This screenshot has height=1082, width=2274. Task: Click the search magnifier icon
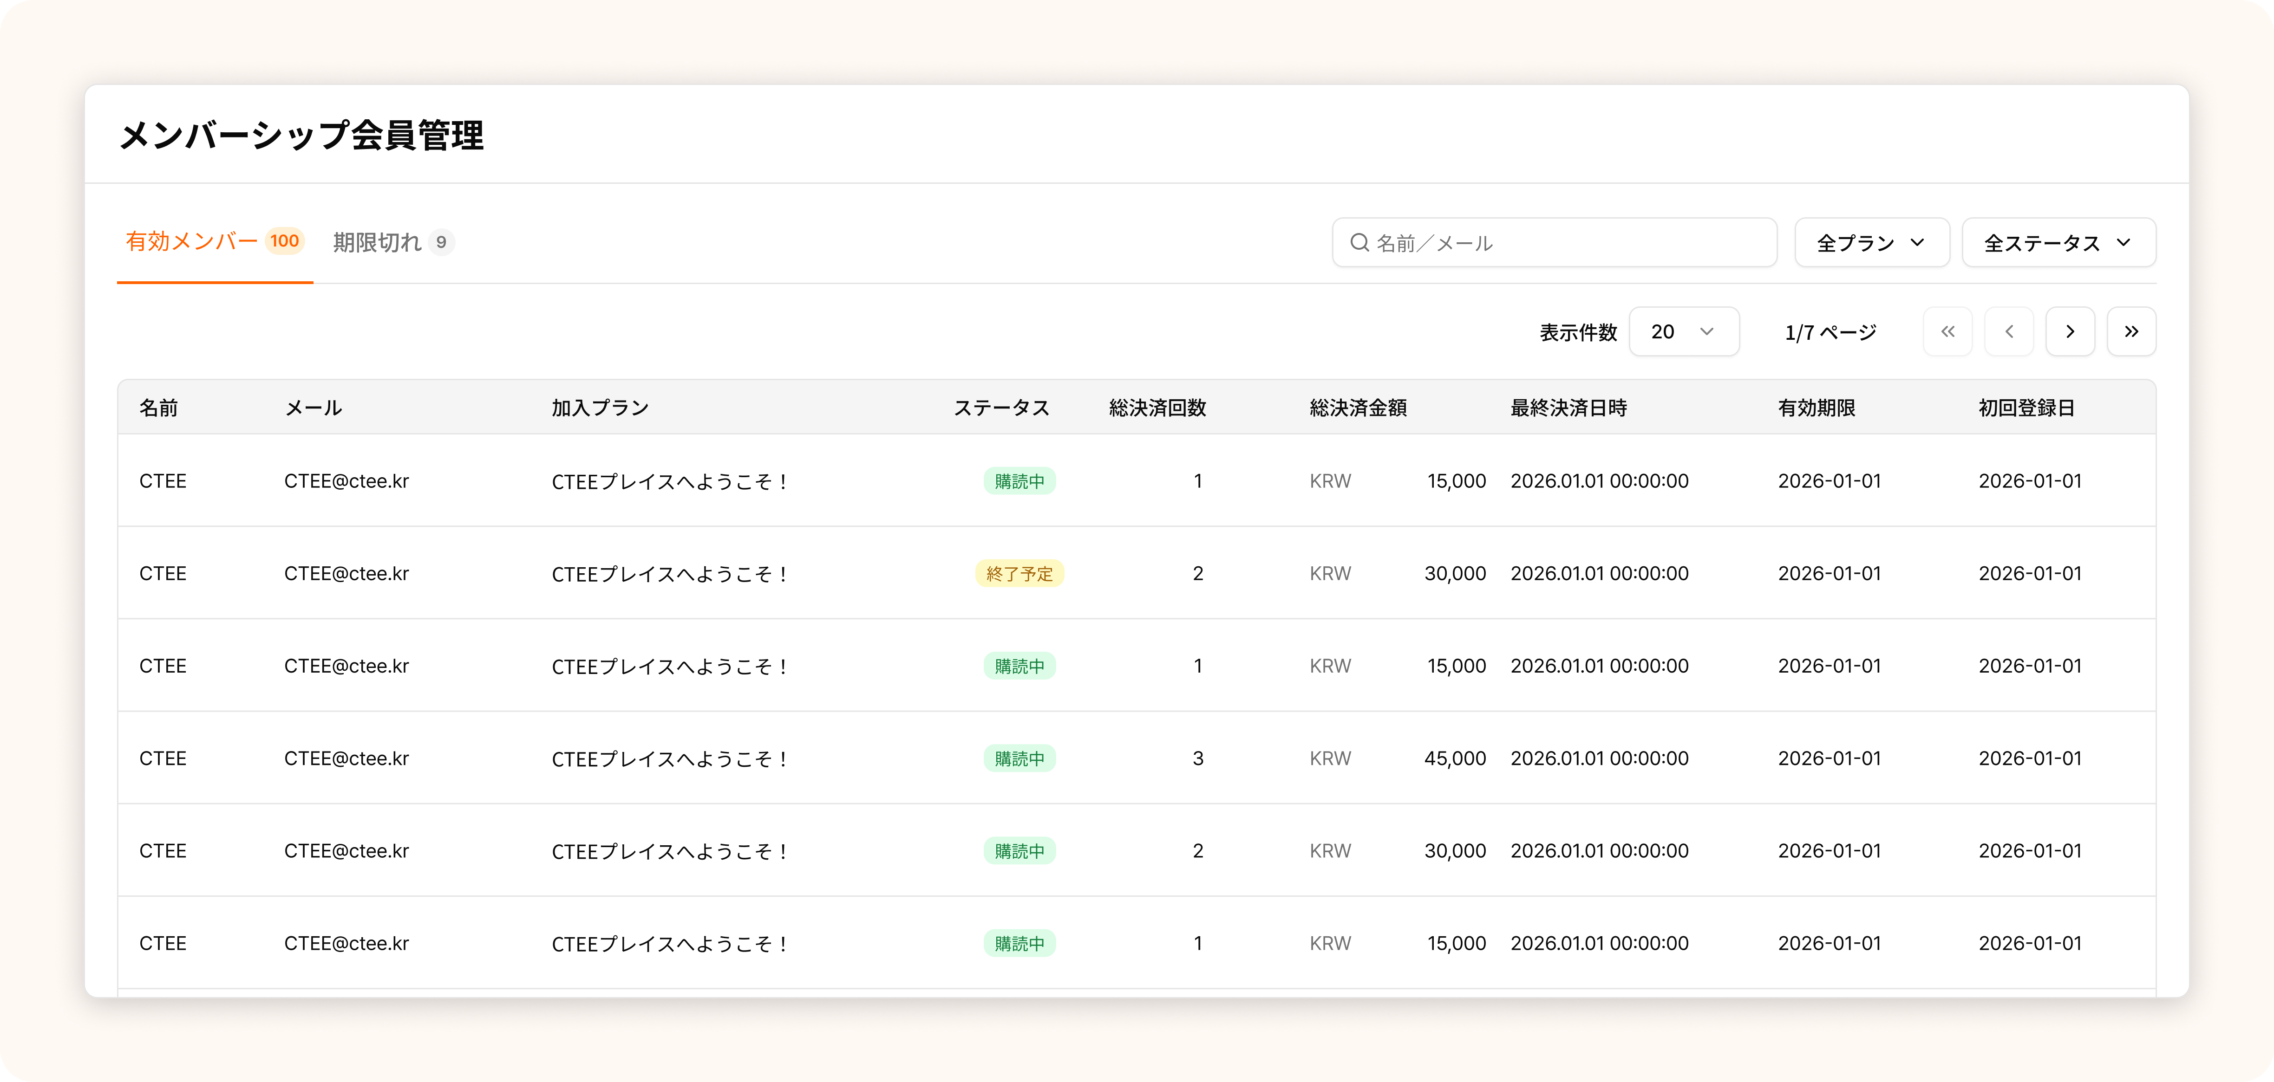1359,243
